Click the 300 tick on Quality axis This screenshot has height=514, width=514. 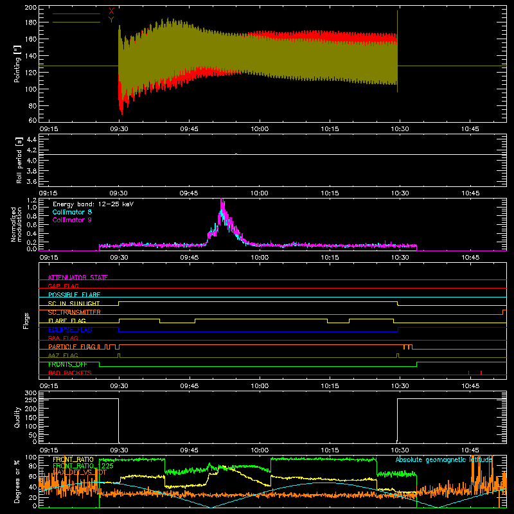tap(31, 393)
